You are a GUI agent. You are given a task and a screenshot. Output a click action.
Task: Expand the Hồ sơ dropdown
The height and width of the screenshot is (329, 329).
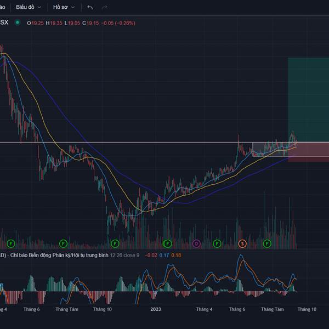(x=64, y=7)
